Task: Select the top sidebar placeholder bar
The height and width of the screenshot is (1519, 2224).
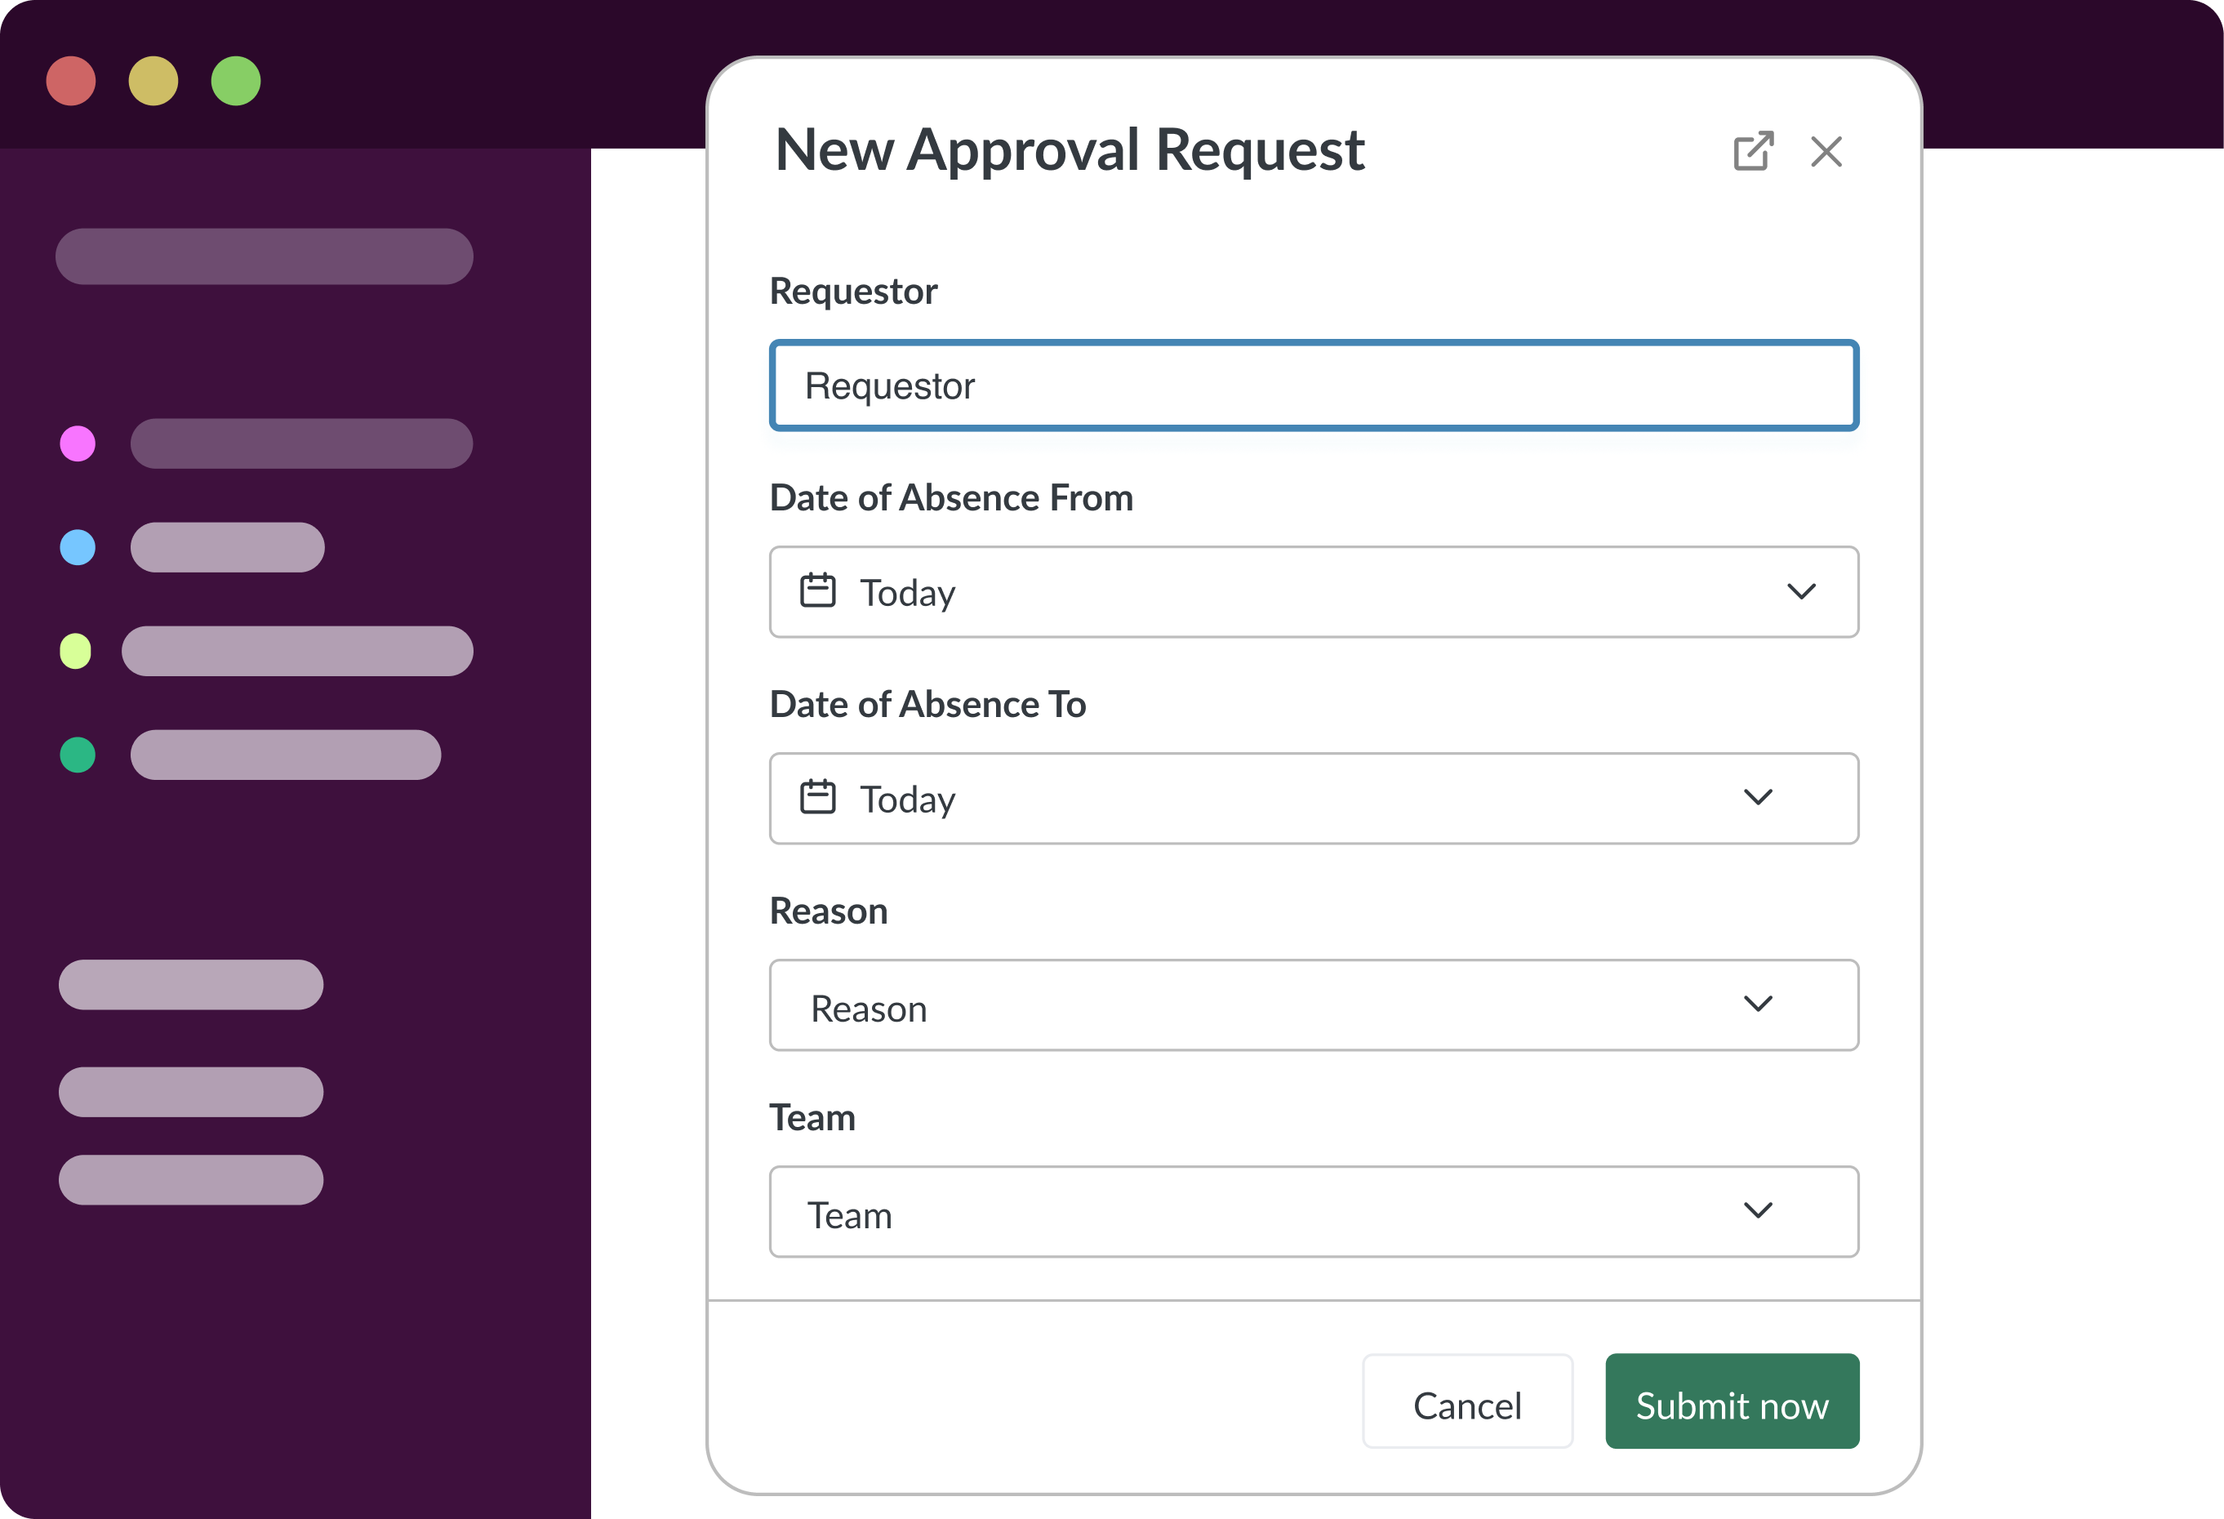Action: [x=265, y=256]
